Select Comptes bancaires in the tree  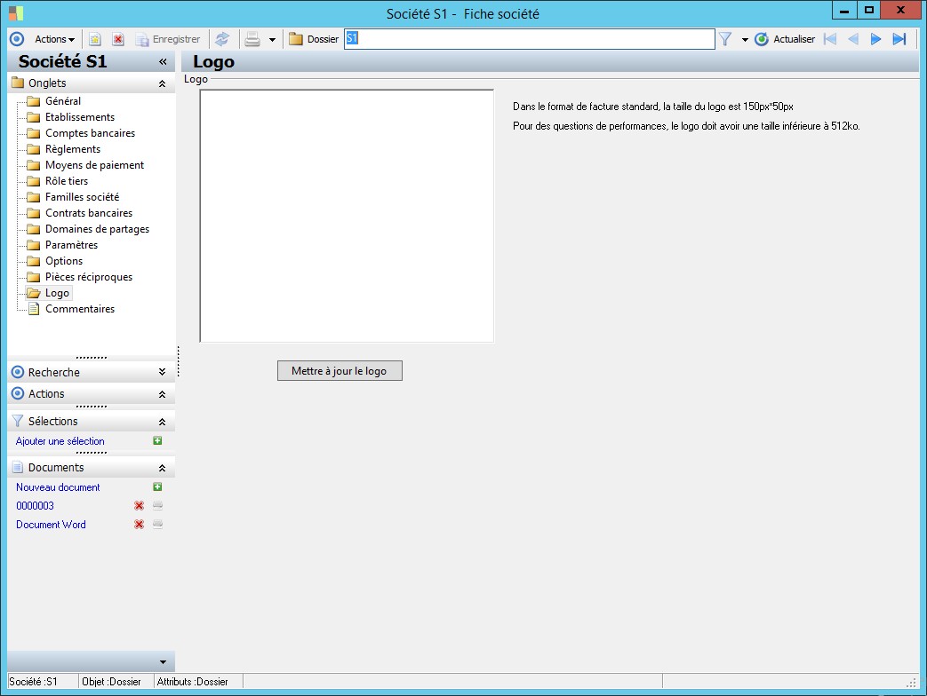click(x=90, y=133)
